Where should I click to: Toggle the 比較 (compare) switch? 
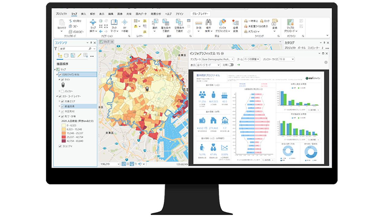coord(231,65)
